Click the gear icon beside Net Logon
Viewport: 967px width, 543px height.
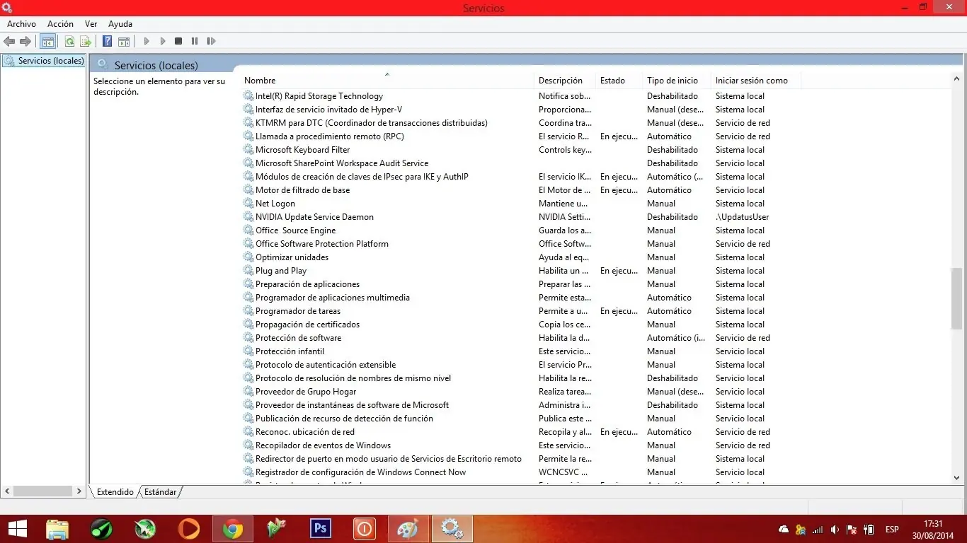coord(248,204)
